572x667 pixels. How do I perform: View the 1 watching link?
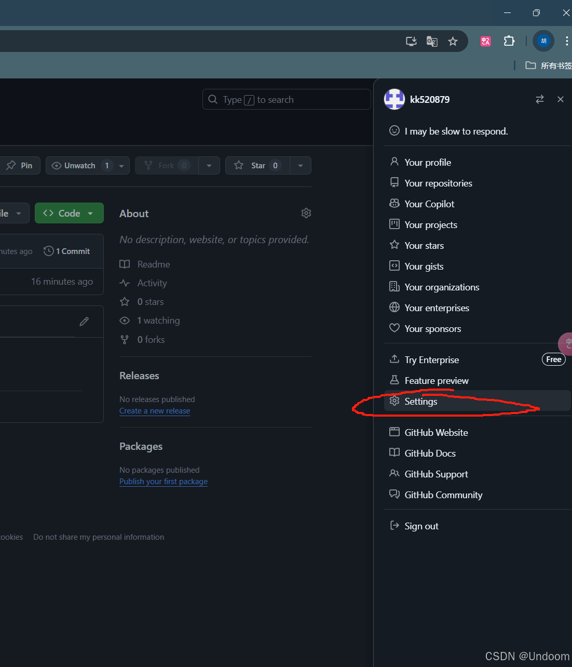[149, 321]
